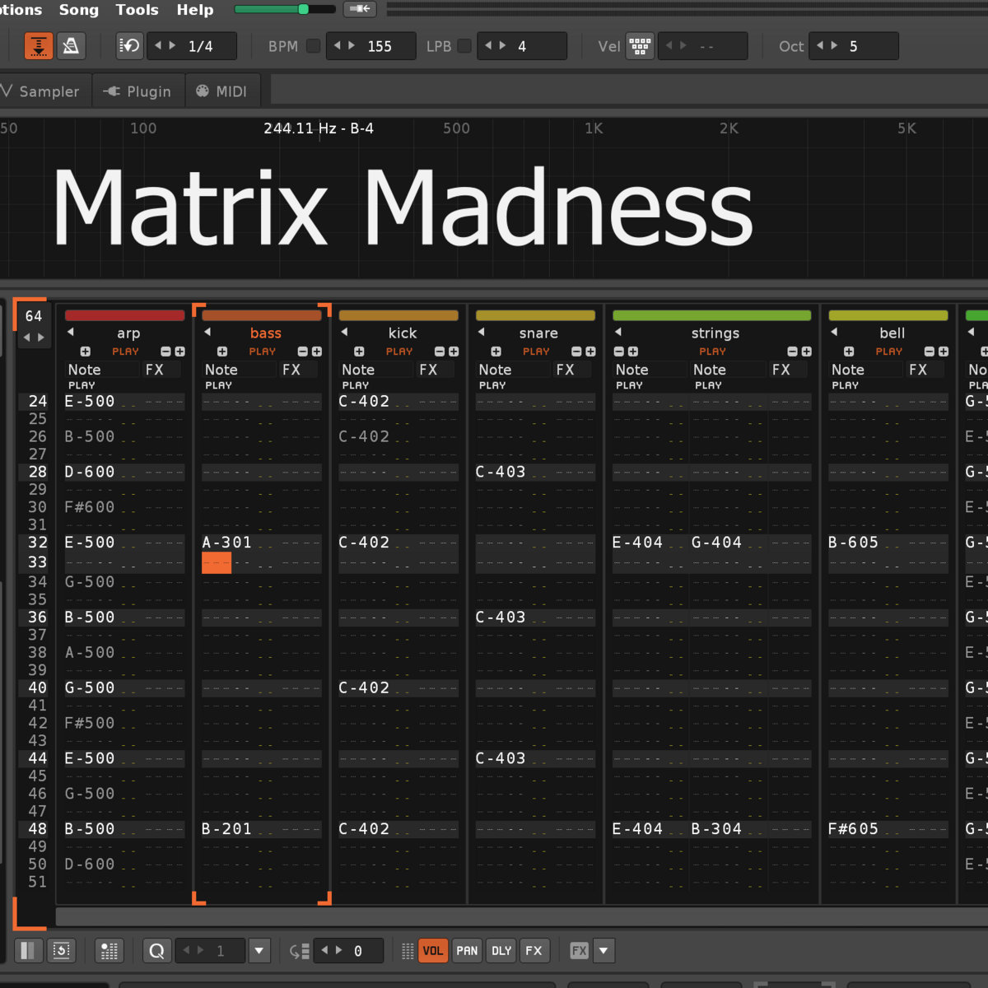Toggle the VOL column button
The height and width of the screenshot is (988, 988).
click(432, 951)
